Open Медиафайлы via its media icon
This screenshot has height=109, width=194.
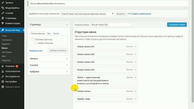coord(3,8)
